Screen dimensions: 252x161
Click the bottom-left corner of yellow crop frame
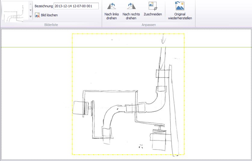pos(72,155)
